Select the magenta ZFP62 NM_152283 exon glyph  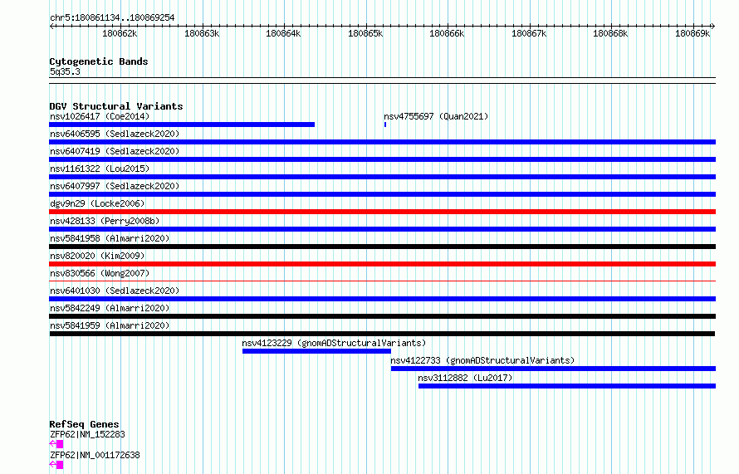coord(60,444)
